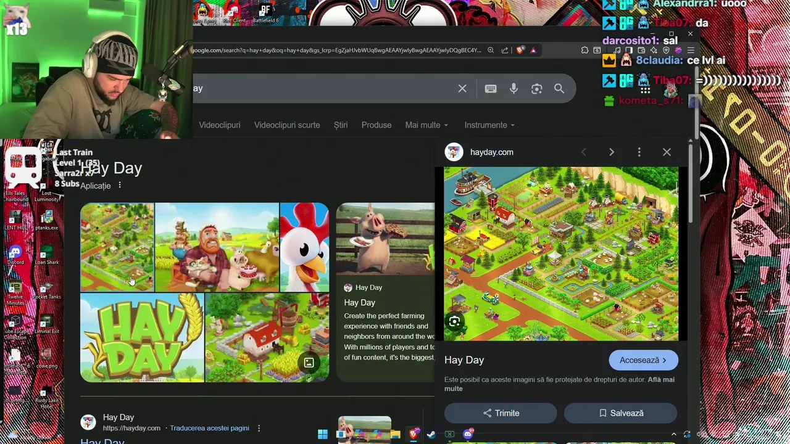Open Liminal Exit desktop shortcut
This screenshot has height=444, width=790.
click(46, 324)
